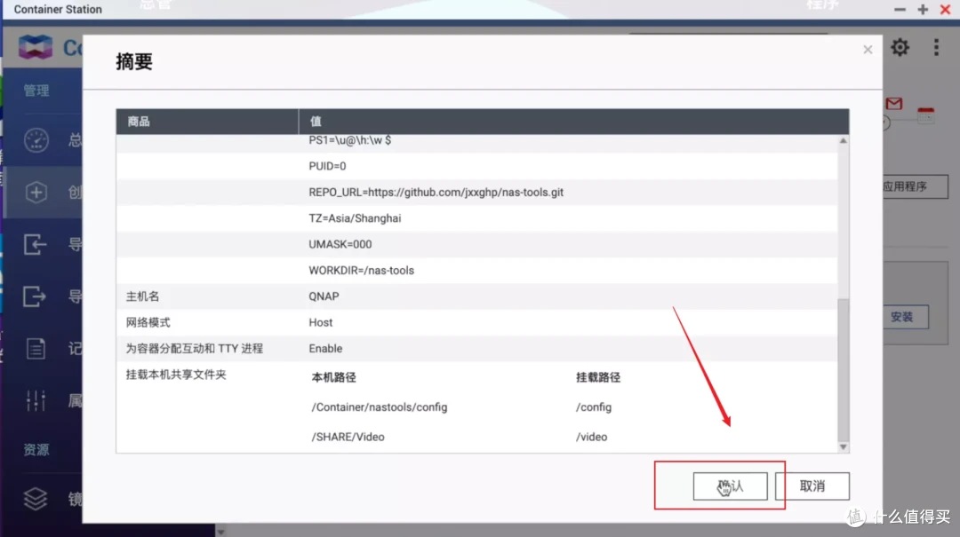Open the 记录 logs document icon
This screenshot has width=960, height=537.
[36, 348]
